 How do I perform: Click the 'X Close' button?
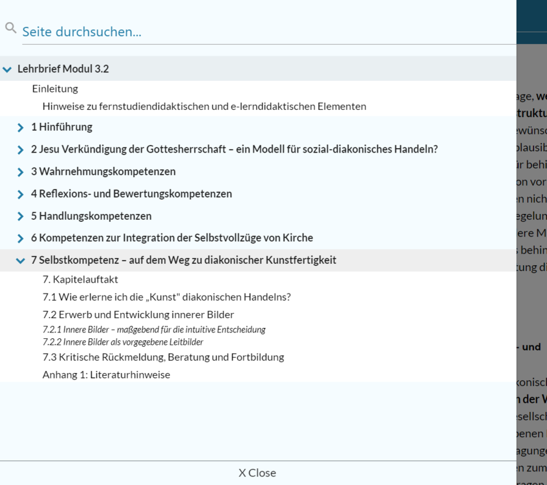257,473
